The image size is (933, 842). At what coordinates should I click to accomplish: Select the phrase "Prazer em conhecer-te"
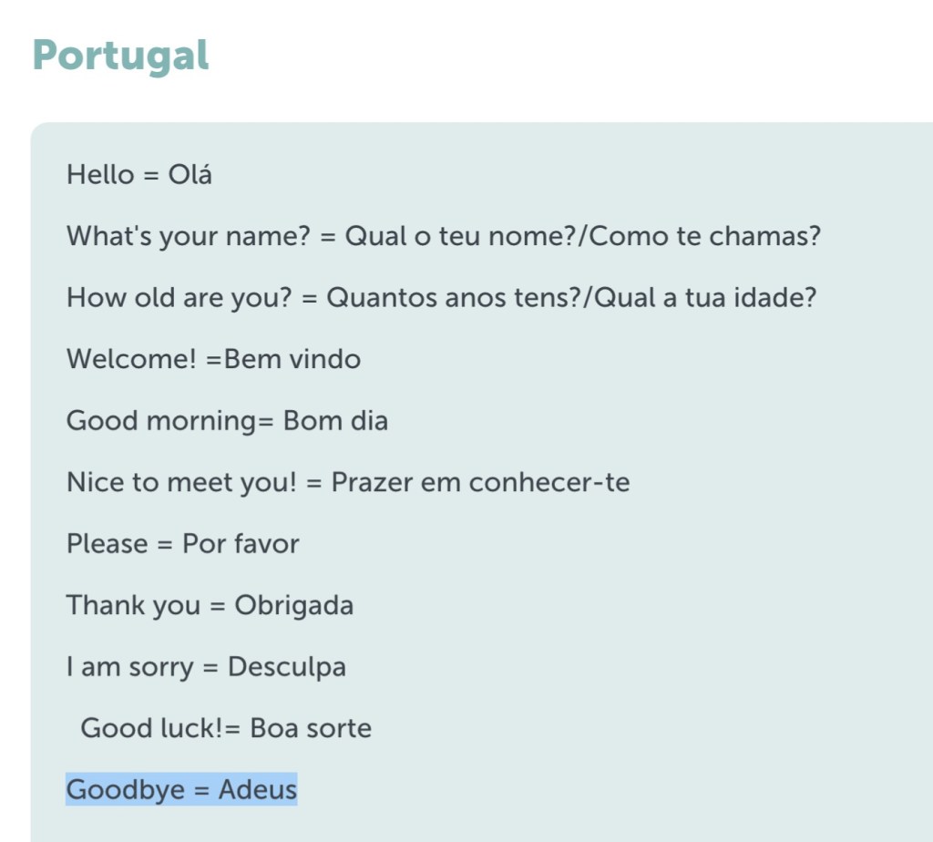pos(480,482)
